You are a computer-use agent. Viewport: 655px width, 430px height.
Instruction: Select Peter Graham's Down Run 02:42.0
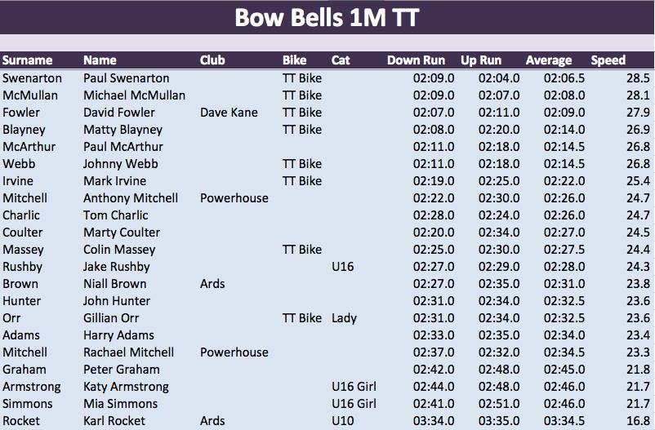(434, 370)
